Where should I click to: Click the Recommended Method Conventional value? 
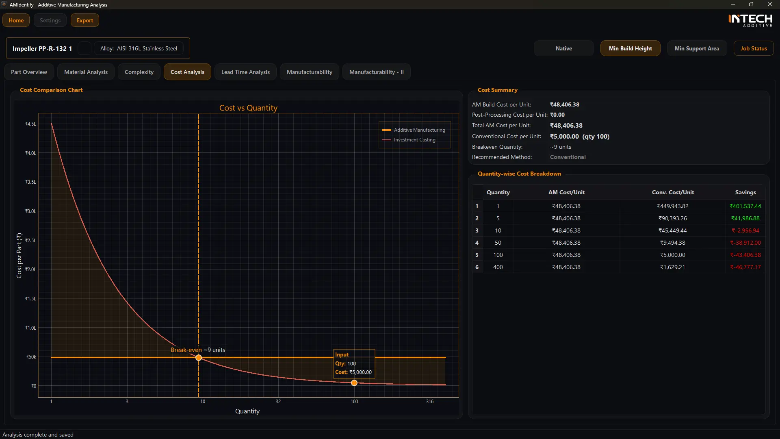pyautogui.click(x=568, y=157)
